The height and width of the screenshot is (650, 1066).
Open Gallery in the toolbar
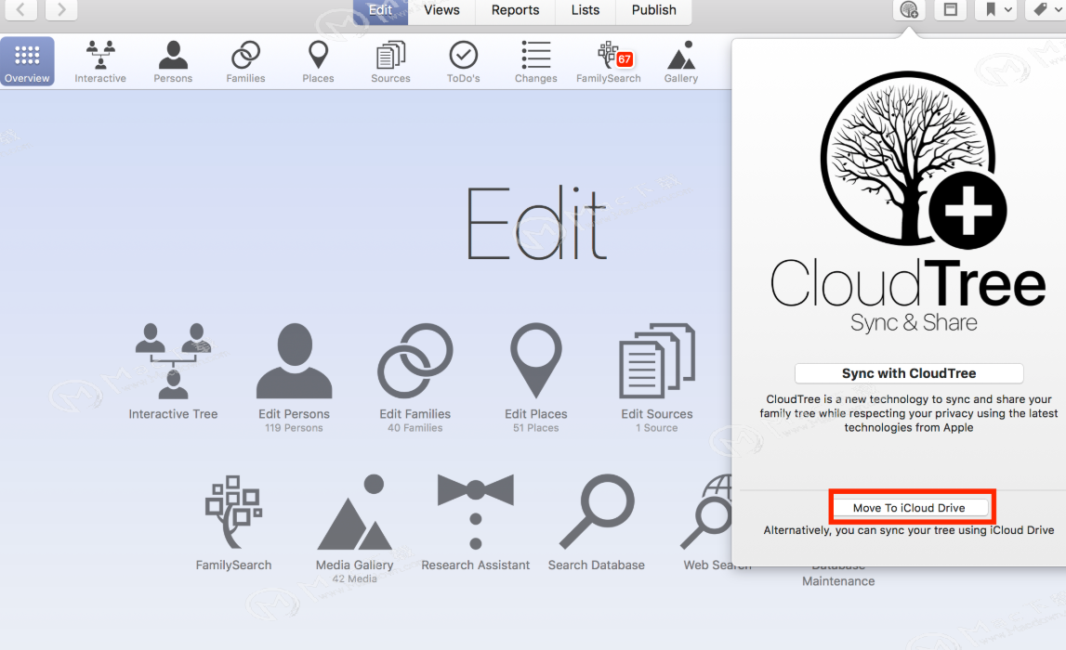(x=681, y=61)
